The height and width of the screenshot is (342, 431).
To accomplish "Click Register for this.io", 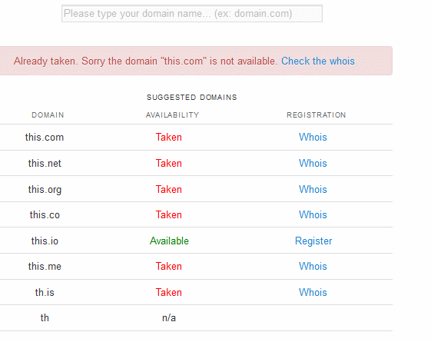I will [x=313, y=241].
